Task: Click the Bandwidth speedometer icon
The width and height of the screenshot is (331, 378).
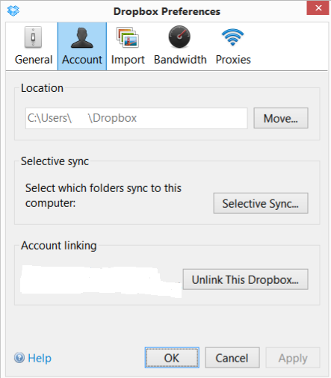Action: pos(179,37)
